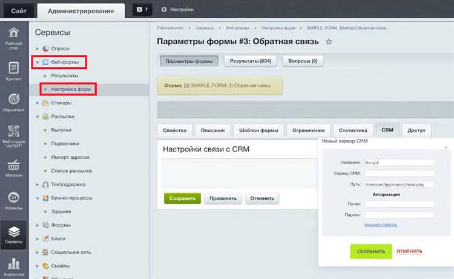The width and height of the screenshot is (454, 279).
Task: Open the Статистика tab
Action: 353,130
